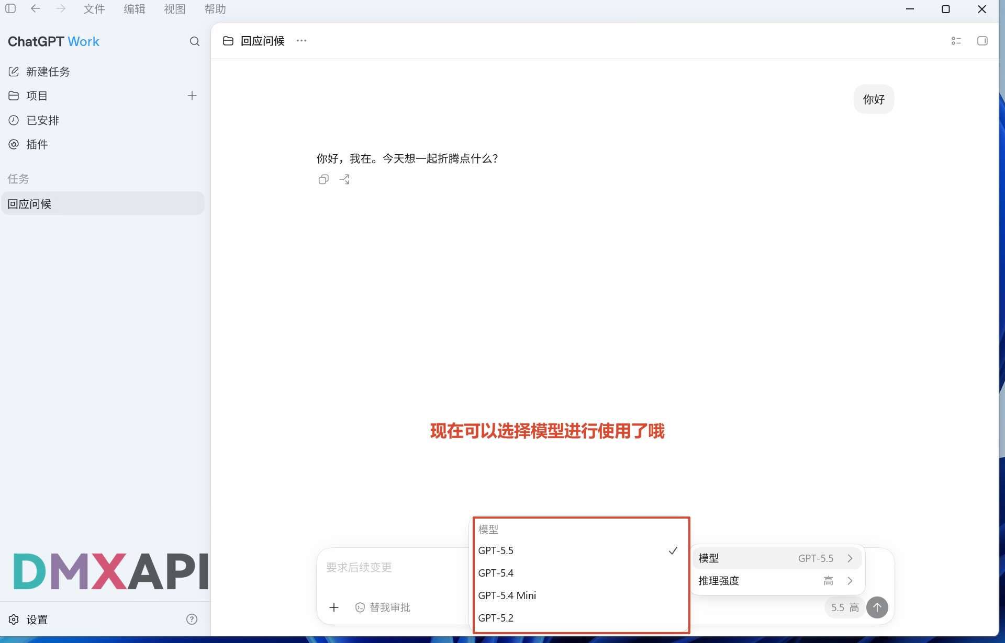
Task: Expand the 推理强度 submenu row
Action: (777, 581)
